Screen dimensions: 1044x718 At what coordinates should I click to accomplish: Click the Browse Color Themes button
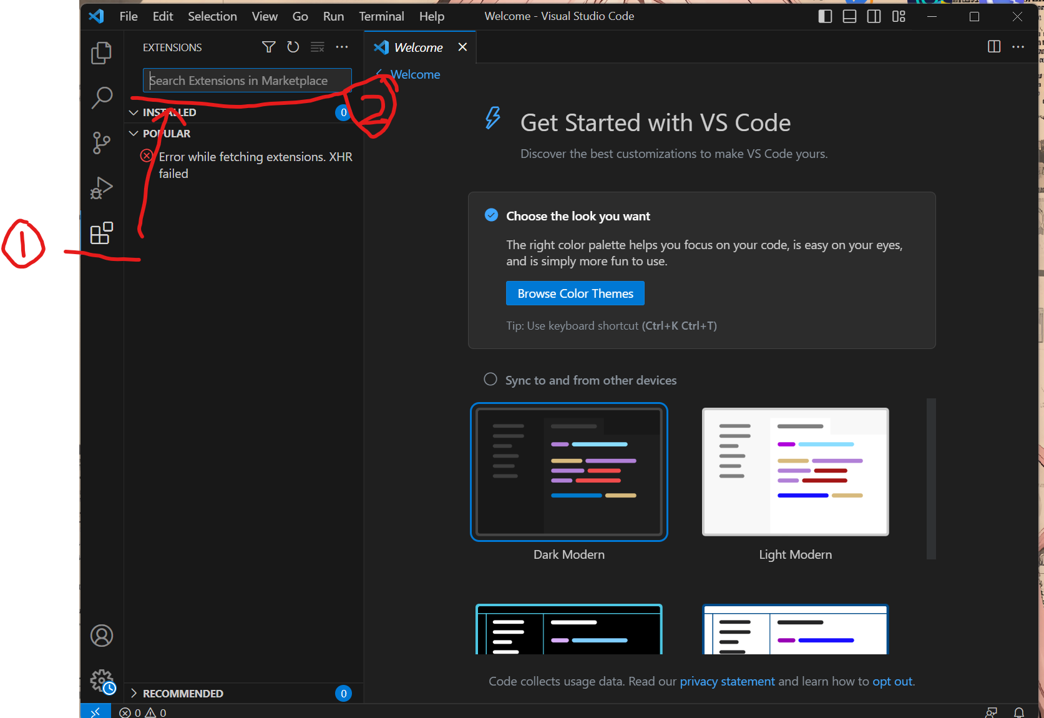(x=575, y=293)
